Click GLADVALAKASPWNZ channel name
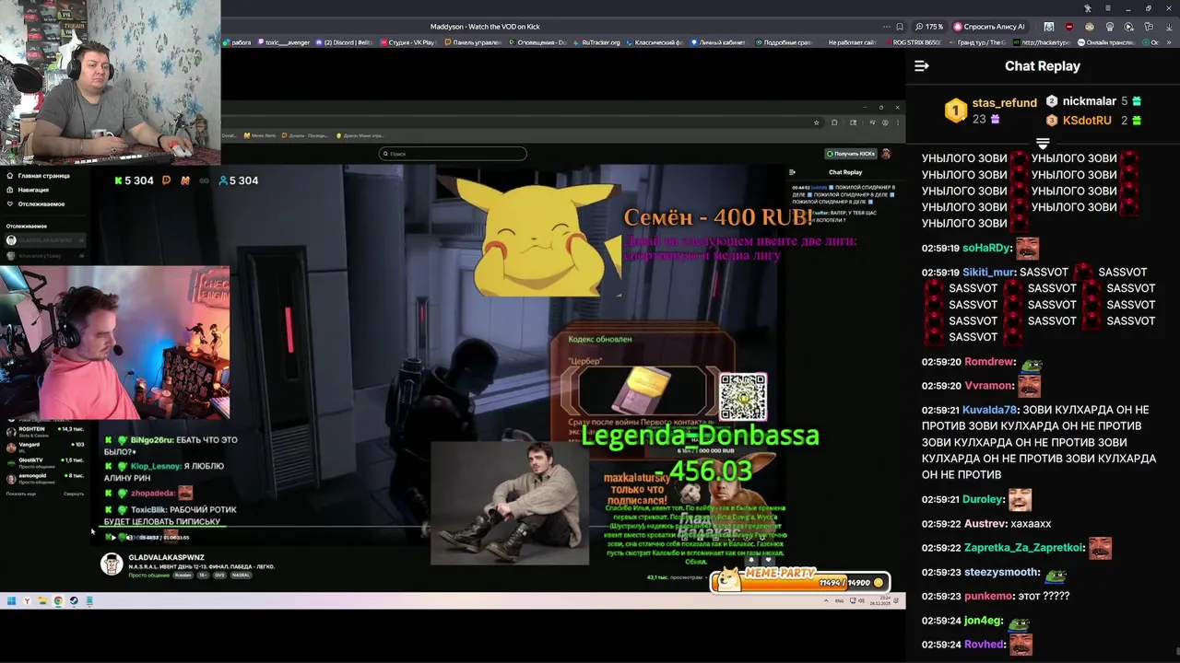 tap(167, 557)
